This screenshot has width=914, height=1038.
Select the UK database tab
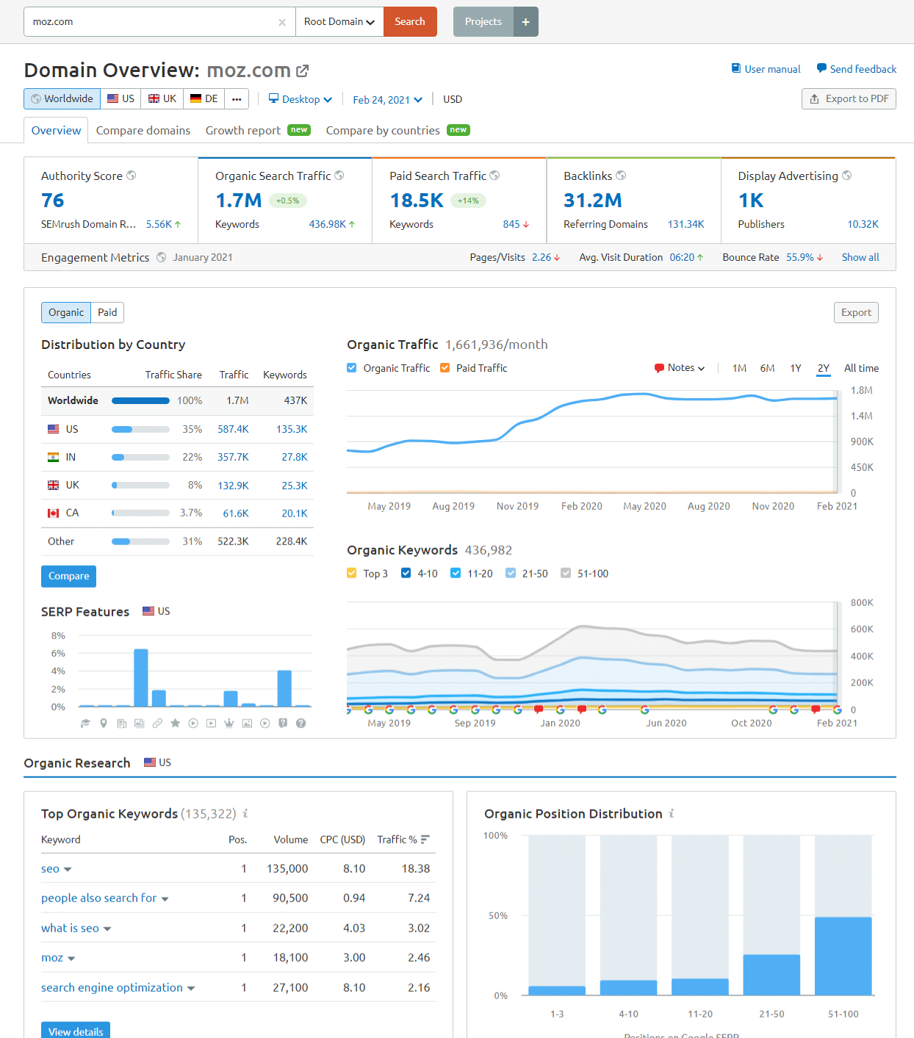(x=162, y=98)
